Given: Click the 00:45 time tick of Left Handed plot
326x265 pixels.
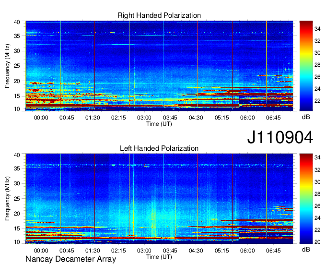Looking at the screenshot, I should click(x=67, y=251).
